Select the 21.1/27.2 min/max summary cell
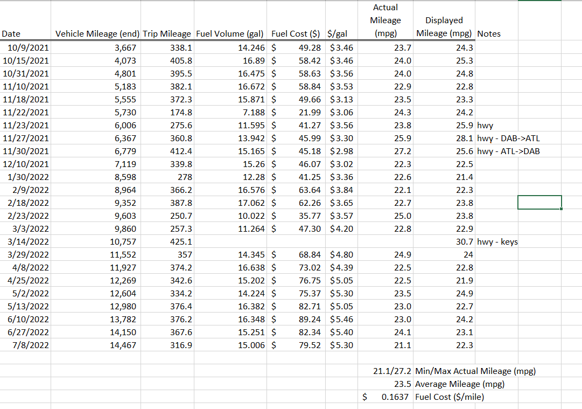582x409 pixels. pos(385,371)
